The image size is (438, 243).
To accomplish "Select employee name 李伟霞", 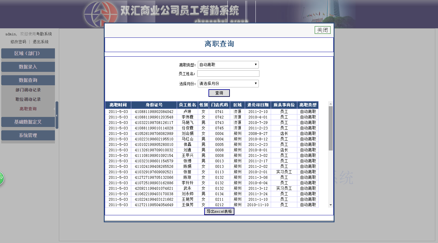I will click(187, 117).
